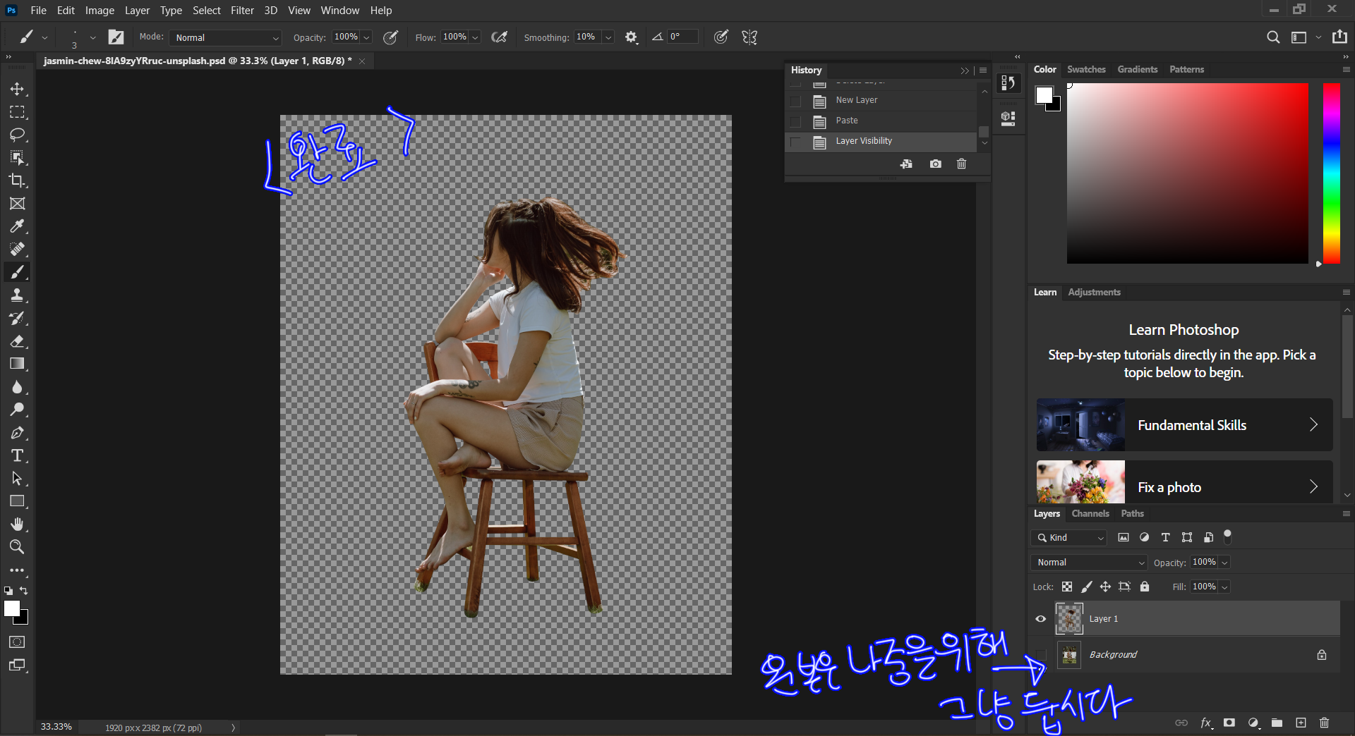Select the Move tool
The width and height of the screenshot is (1355, 736).
point(17,89)
